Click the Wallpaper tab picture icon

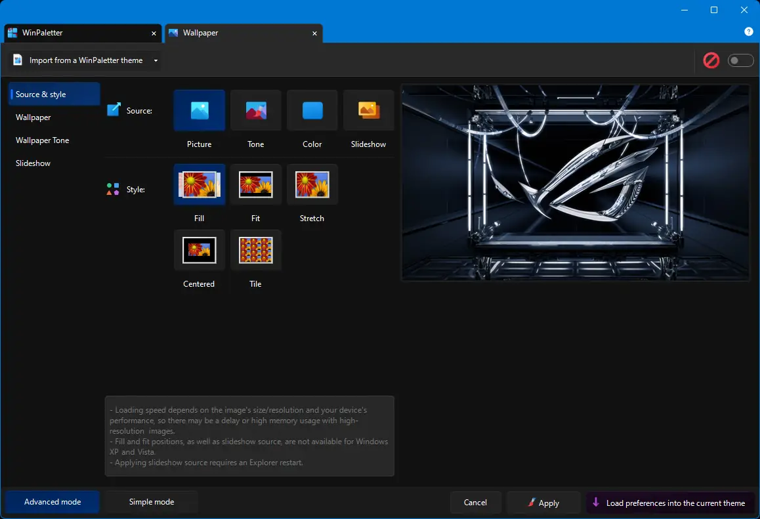173,33
